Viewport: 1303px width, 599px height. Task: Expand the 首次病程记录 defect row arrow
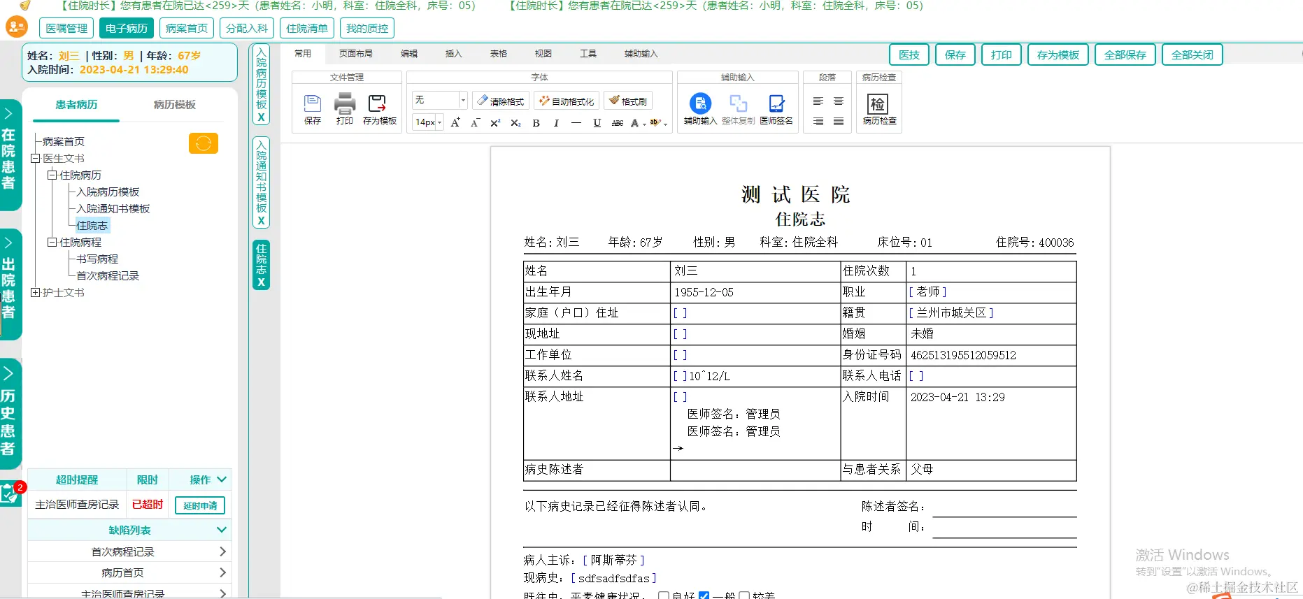[x=222, y=551]
